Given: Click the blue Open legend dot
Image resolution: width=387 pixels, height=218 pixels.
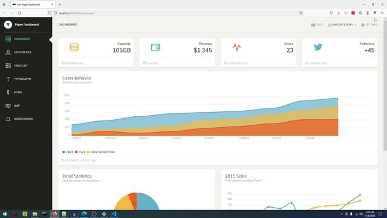Looking at the screenshot, I should coord(63,152).
